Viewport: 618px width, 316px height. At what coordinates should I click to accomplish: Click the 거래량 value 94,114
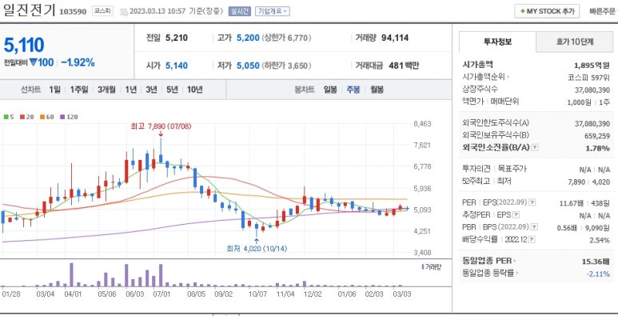tap(395, 38)
